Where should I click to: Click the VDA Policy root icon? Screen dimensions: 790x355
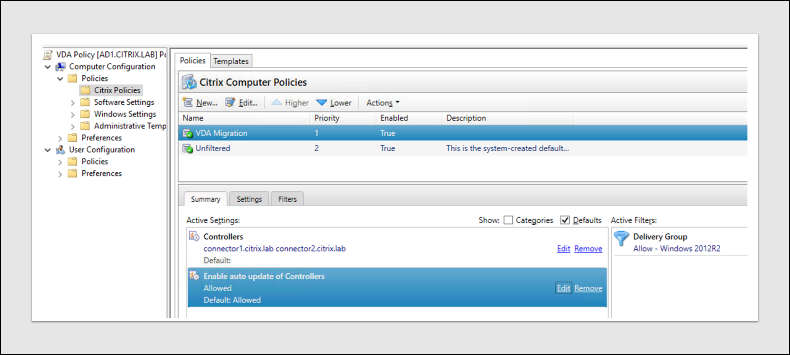click(48, 55)
